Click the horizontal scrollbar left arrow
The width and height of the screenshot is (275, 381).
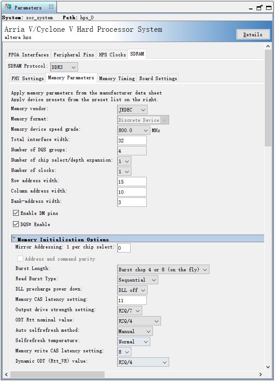pyautogui.click(x=6, y=374)
